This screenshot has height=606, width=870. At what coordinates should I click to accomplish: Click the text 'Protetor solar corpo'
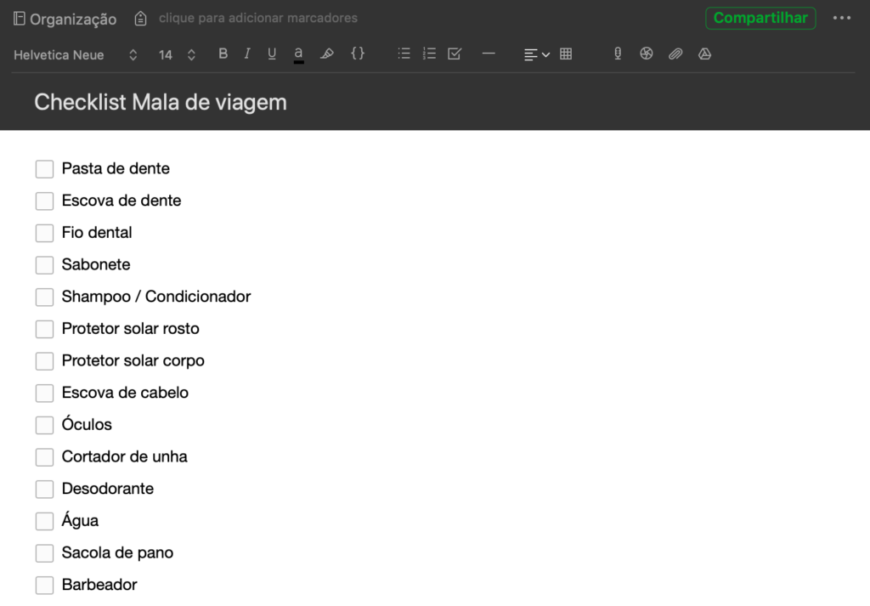click(133, 360)
